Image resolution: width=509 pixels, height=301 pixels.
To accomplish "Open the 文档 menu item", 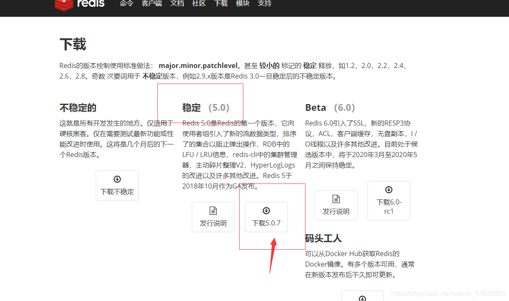I will click(x=177, y=3).
